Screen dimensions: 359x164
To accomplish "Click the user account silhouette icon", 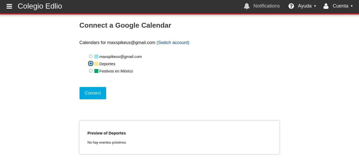I will tap(326, 6).
